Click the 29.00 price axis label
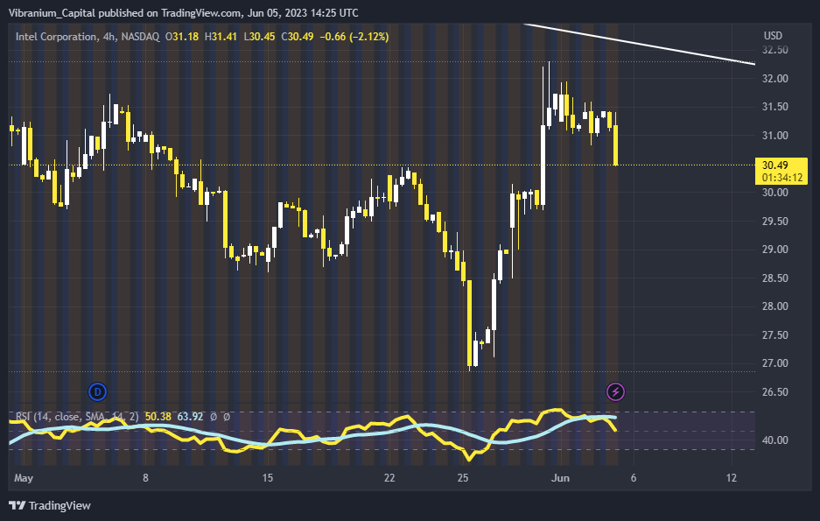The image size is (820, 521). pos(775,250)
